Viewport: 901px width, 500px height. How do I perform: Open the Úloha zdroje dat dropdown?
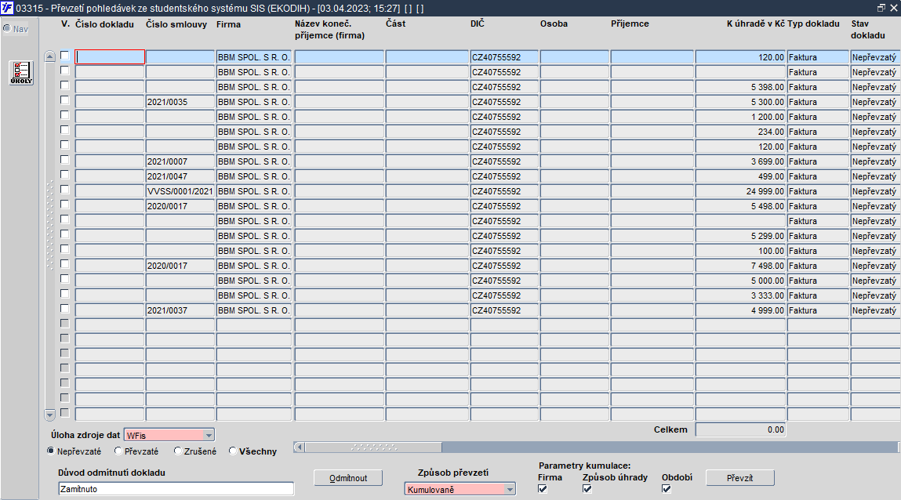pos(209,435)
